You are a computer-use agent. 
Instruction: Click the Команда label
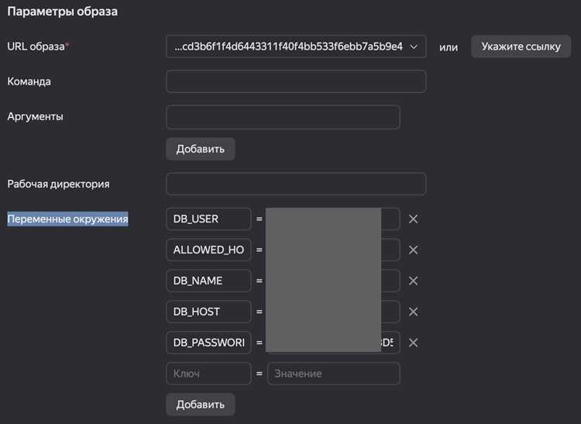(29, 81)
